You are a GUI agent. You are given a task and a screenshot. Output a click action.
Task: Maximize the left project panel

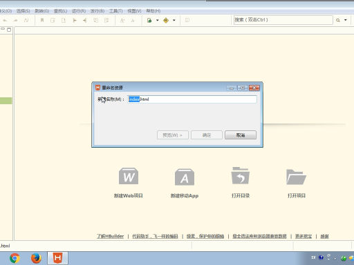pos(9,30)
